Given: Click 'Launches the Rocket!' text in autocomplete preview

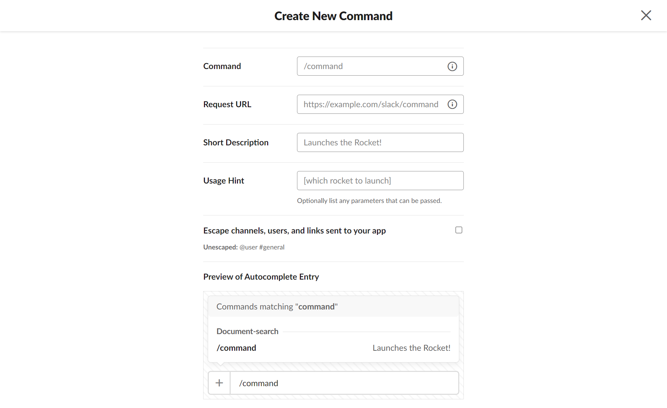Looking at the screenshot, I should (411, 348).
